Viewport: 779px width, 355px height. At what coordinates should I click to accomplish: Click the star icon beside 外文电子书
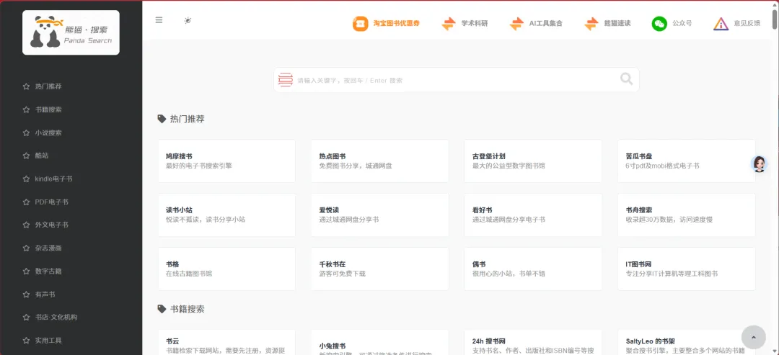(x=27, y=225)
